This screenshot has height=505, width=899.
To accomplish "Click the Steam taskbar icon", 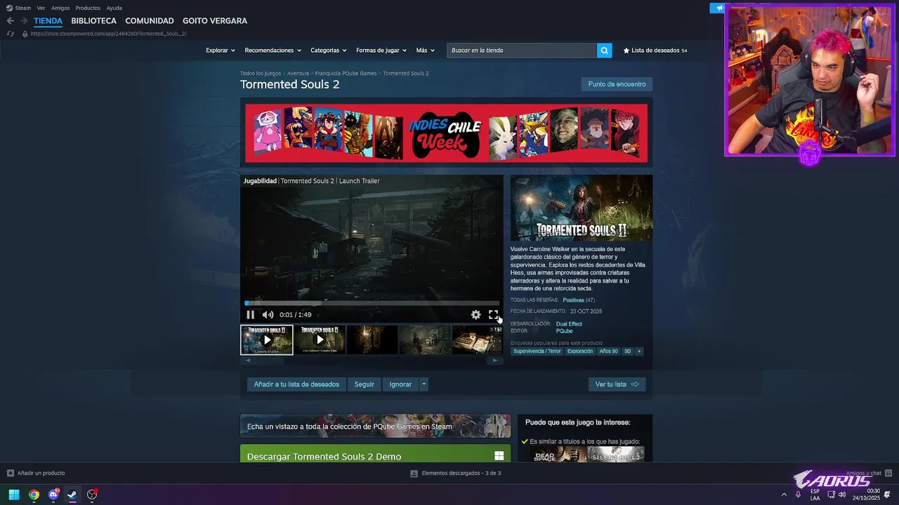I will tap(72, 494).
